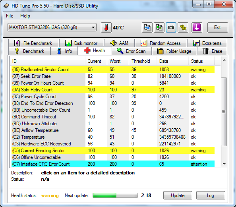Click the yellow Health status warning text
Image resolution: width=236 pixels, height=207 pixels.
click(50, 195)
